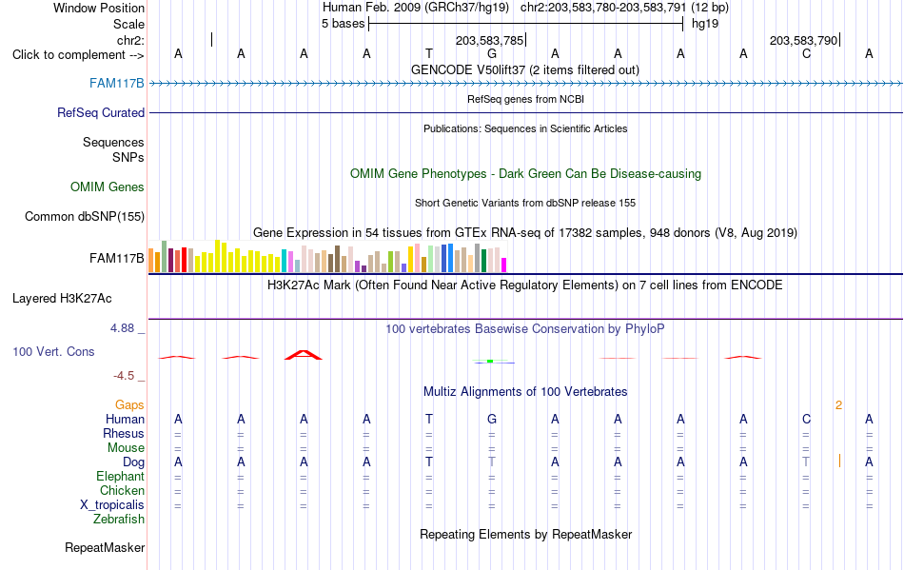Click the Mouse species label
The image size is (904, 570).
[x=126, y=448]
